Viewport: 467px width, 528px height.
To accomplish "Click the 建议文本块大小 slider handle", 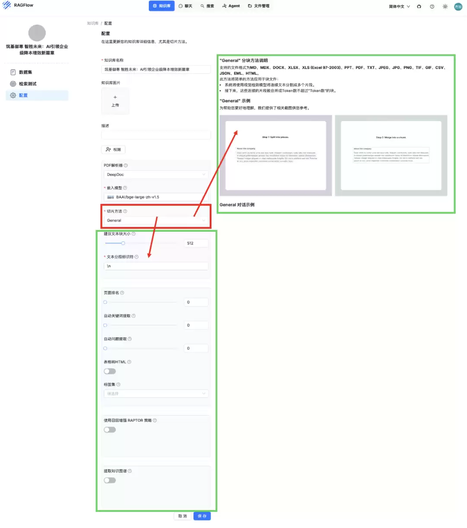I will pos(123,243).
